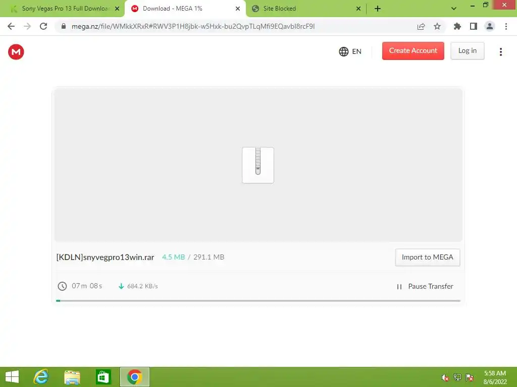Screen dimensions: 517x387
Task: Open Chrome's three-dot main menu
Action: click(x=506, y=26)
